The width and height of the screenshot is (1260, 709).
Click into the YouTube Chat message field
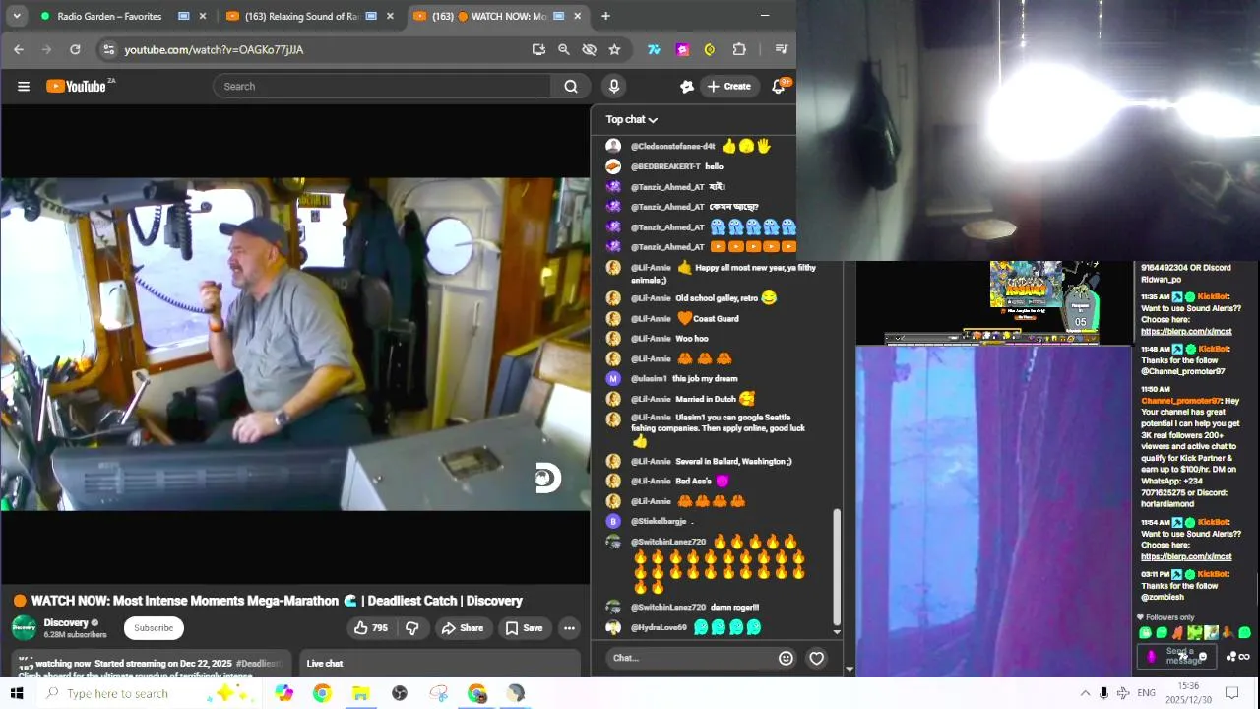689,658
